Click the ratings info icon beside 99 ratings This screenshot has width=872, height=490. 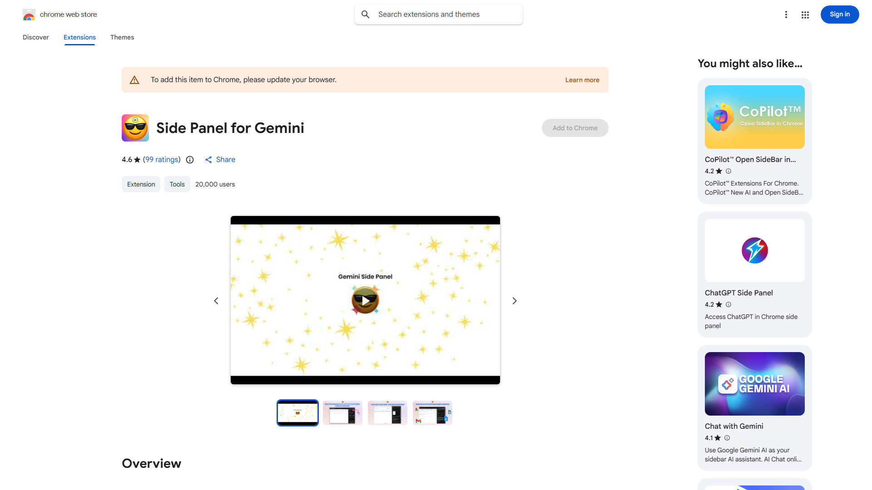tap(190, 160)
